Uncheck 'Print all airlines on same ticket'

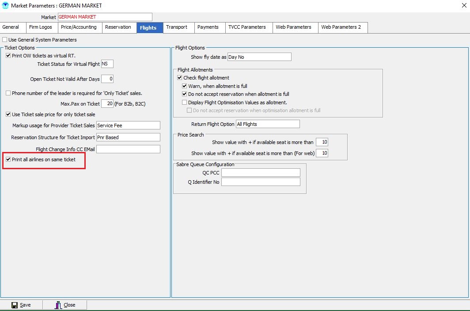click(x=8, y=159)
